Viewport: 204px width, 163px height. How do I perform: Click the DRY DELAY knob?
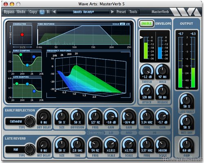coord(44,117)
